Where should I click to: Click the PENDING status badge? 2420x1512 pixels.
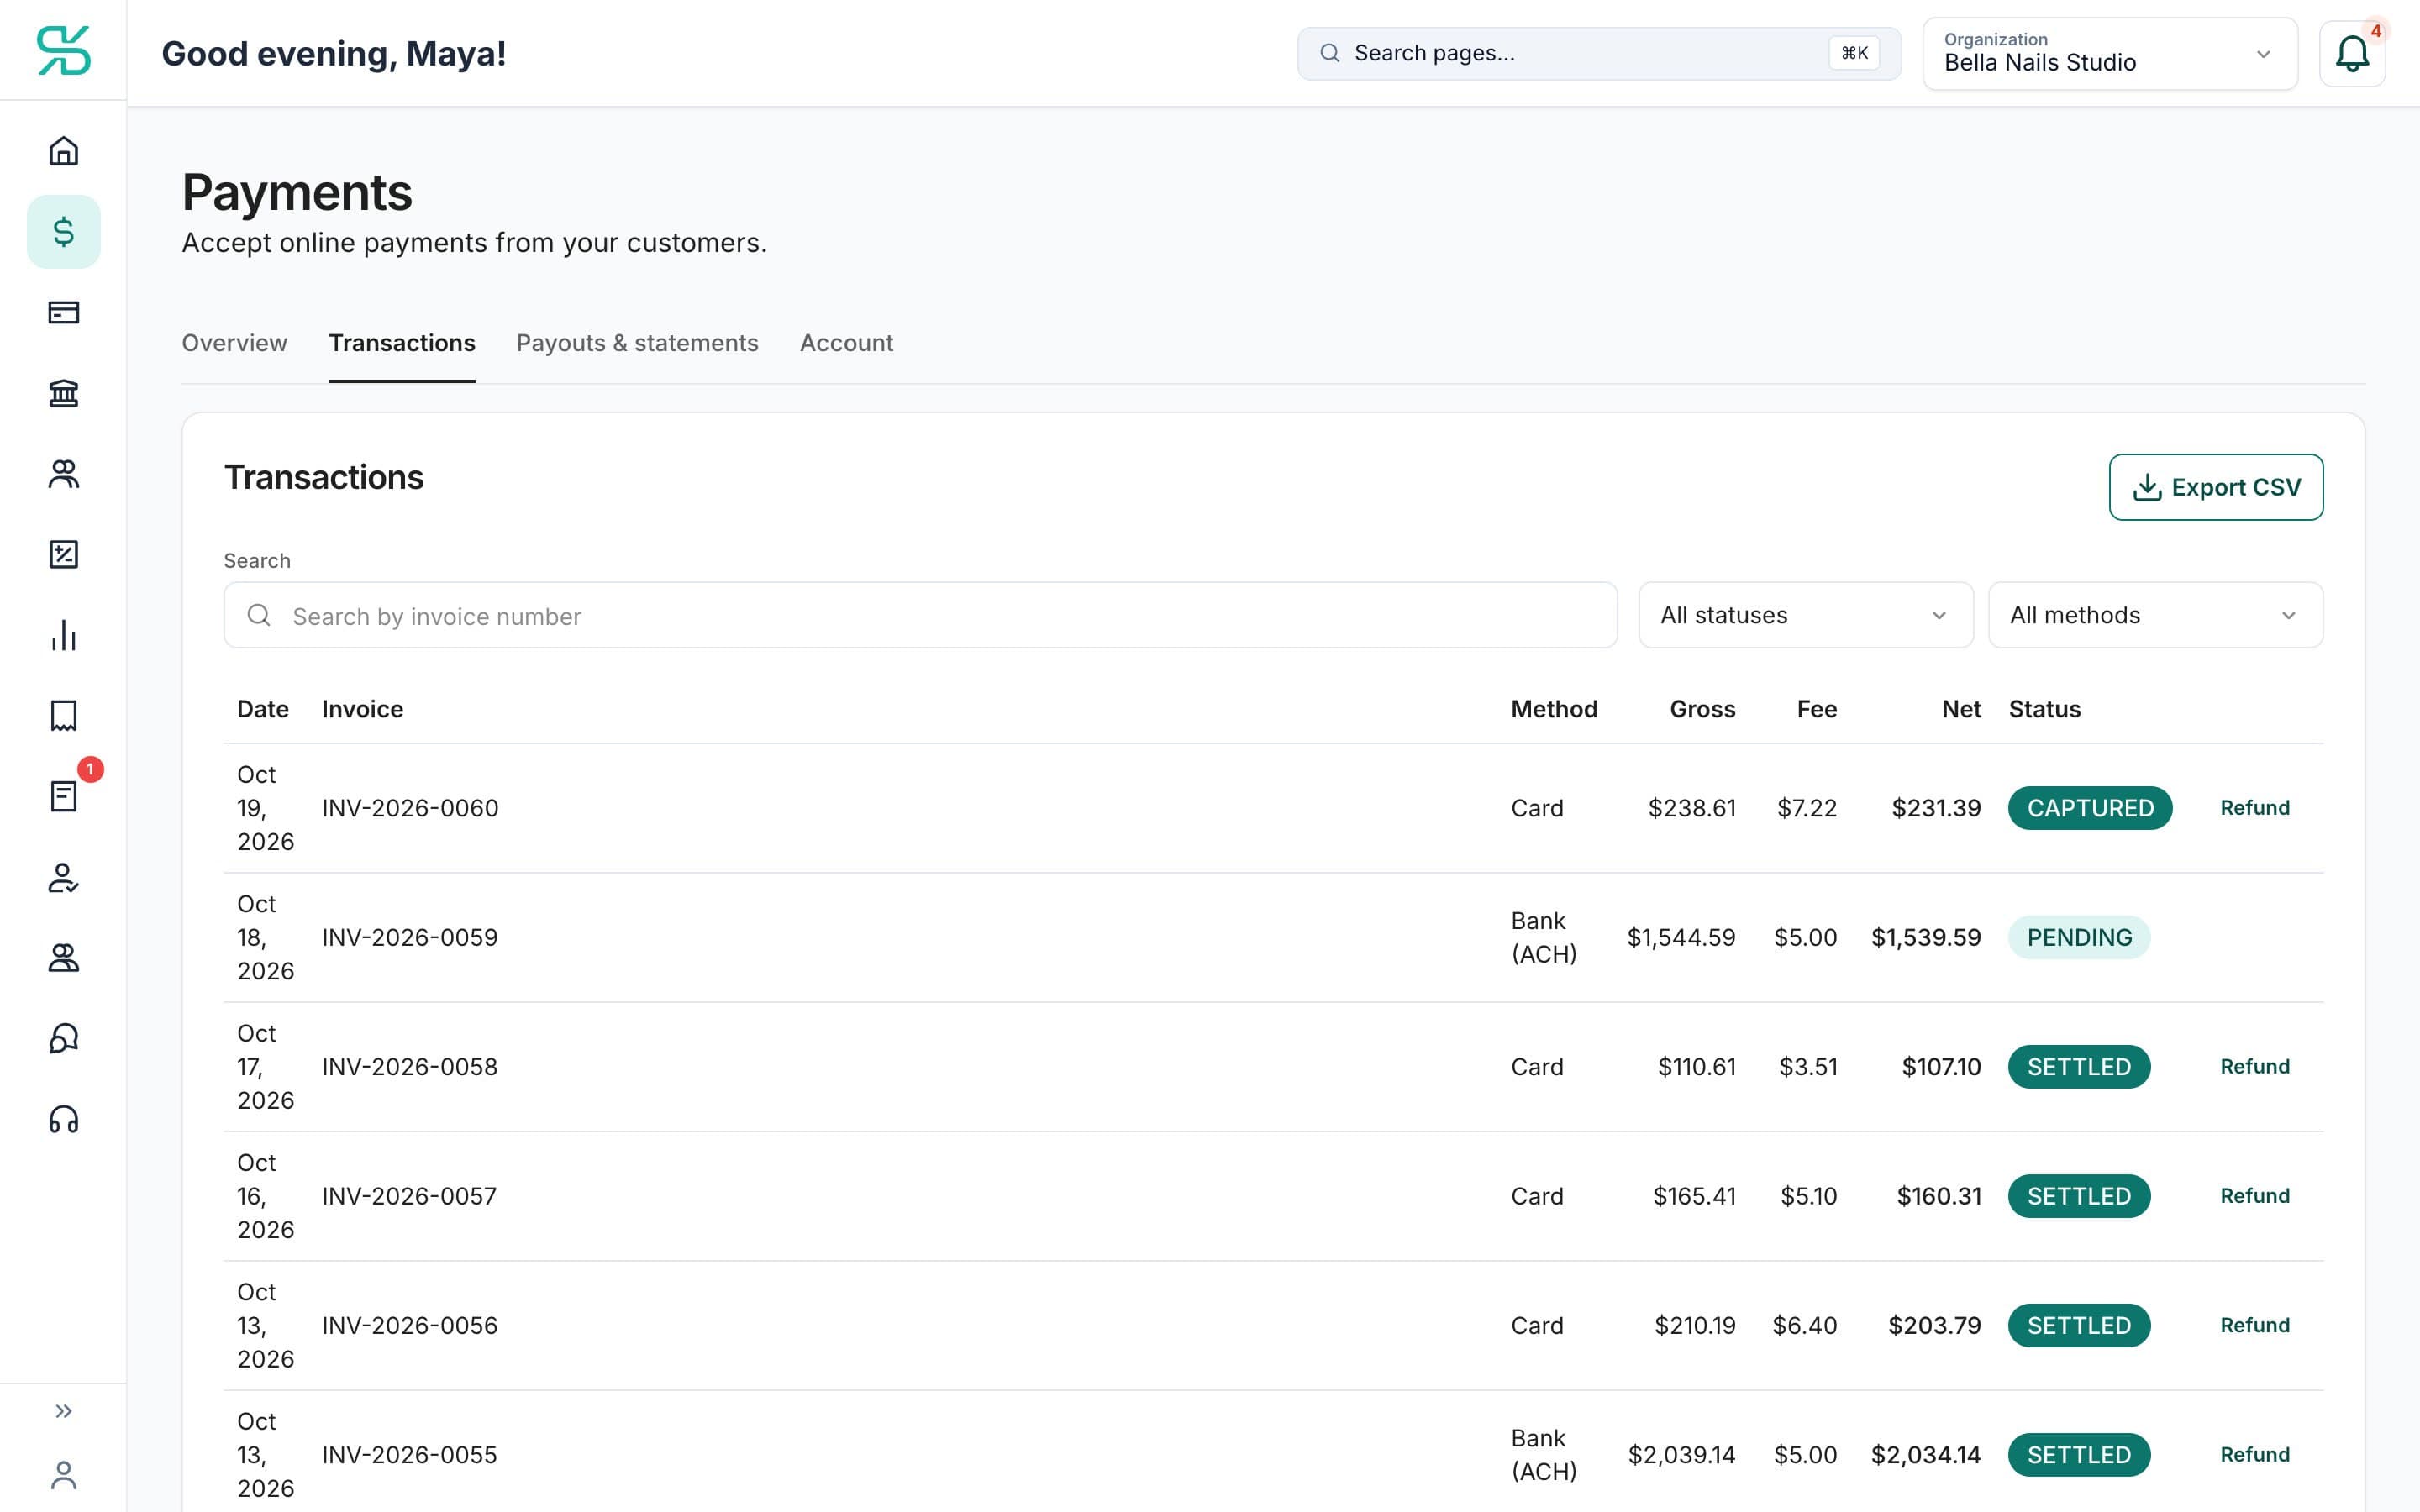[x=2079, y=938]
